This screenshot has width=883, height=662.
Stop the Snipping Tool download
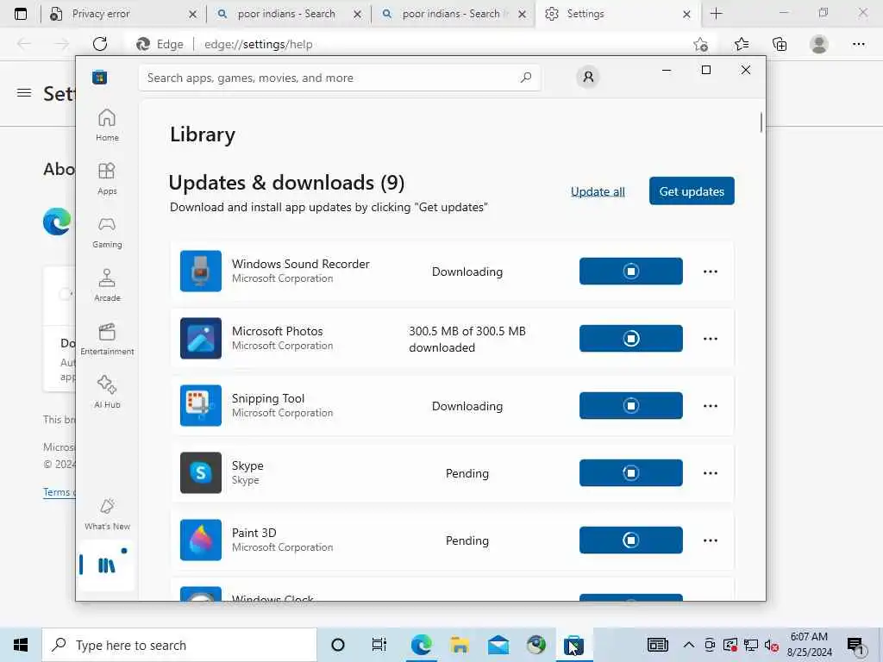click(x=630, y=406)
